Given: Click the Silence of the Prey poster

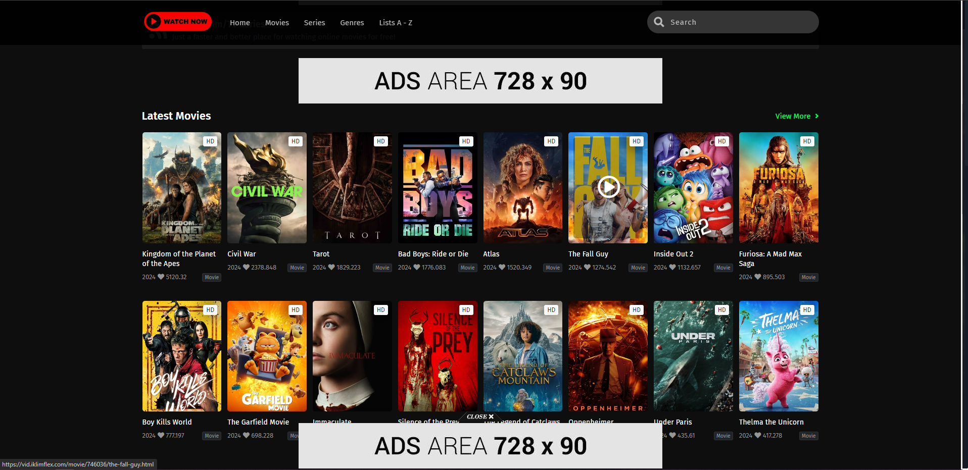Looking at the screenshot, I should tap(438, 356).
